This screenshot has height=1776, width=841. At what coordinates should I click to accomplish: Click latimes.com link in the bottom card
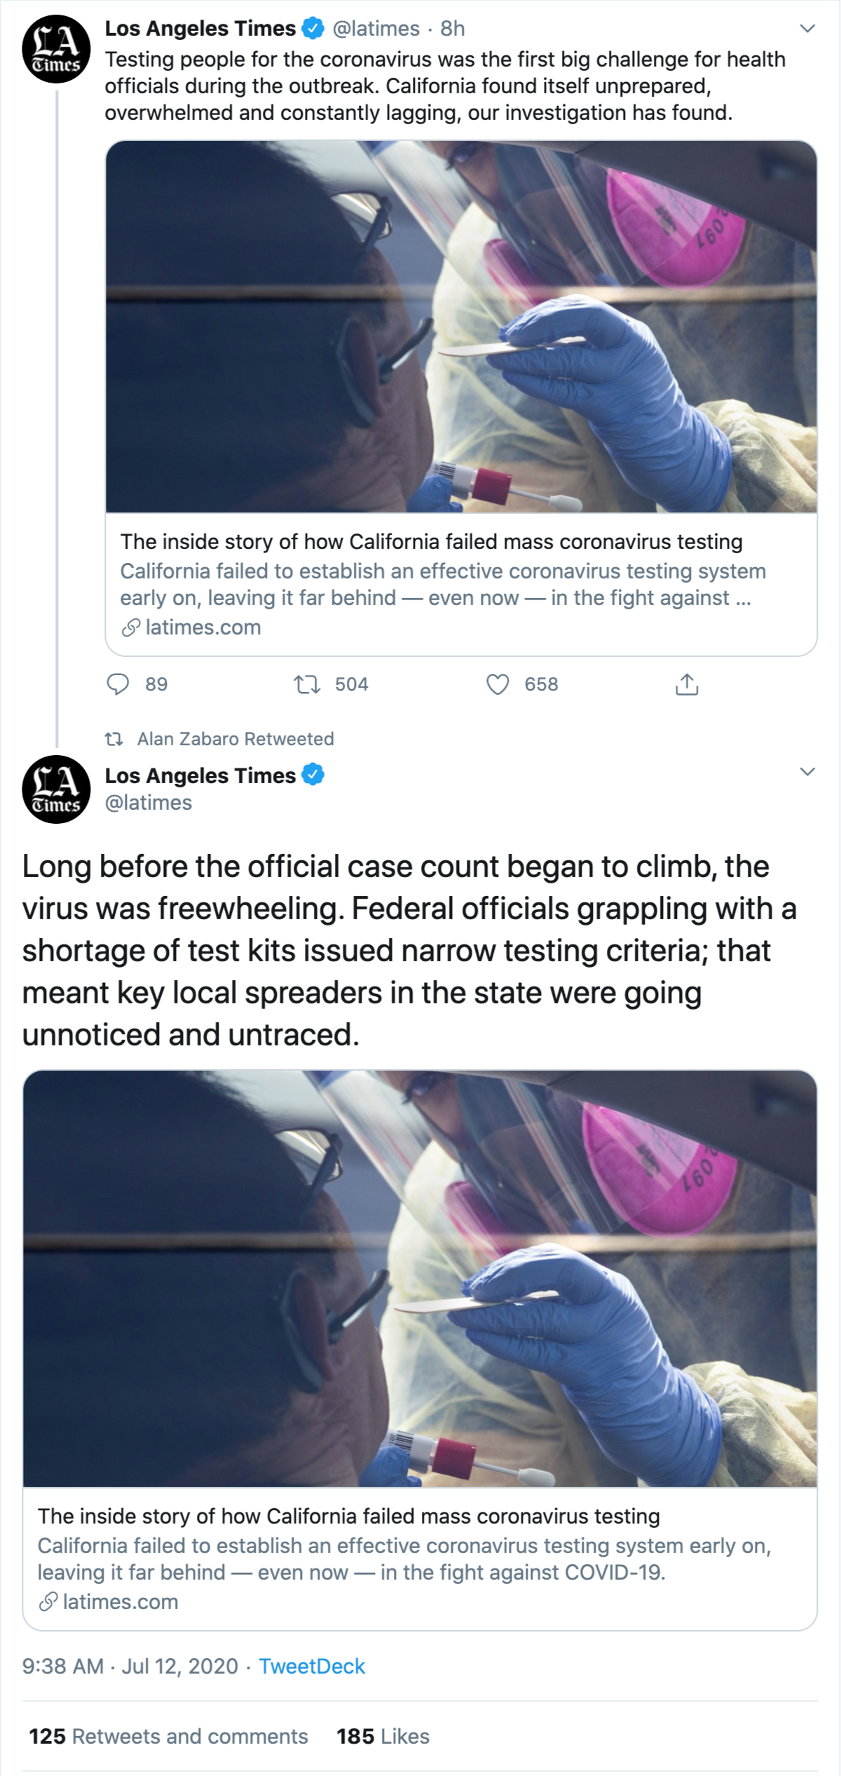(x=121, y=1601)
